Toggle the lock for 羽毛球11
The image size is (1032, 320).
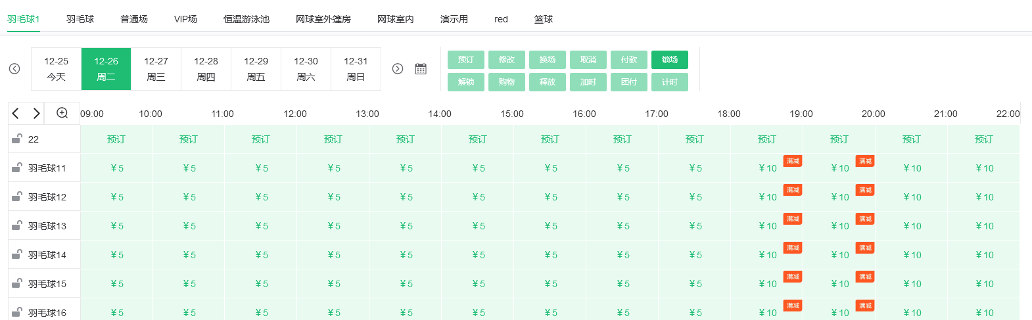tap(17, 168)
